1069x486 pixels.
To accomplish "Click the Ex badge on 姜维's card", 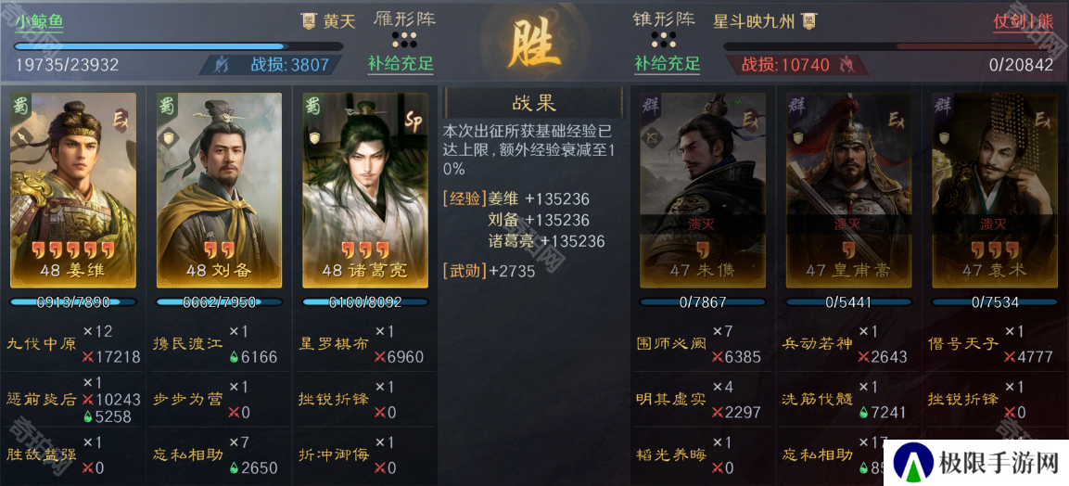I will point(120,122).
